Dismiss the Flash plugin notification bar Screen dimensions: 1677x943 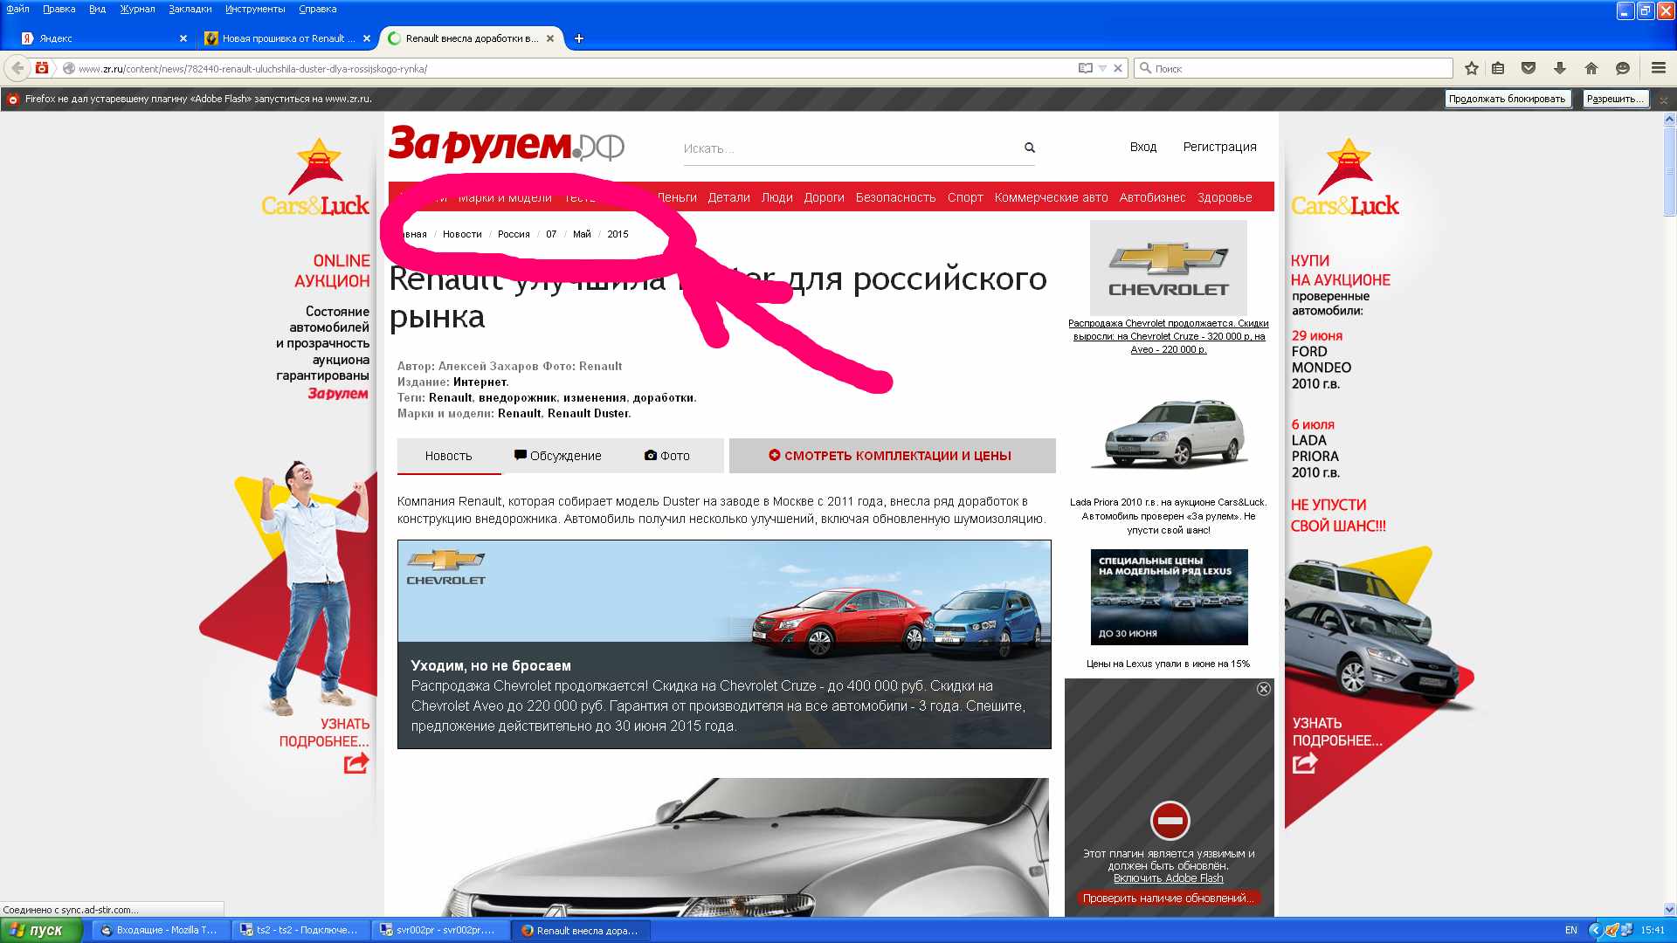[x=1664, y=100]
